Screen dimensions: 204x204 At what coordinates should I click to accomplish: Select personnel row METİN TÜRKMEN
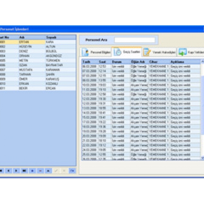tap(38, 60)
